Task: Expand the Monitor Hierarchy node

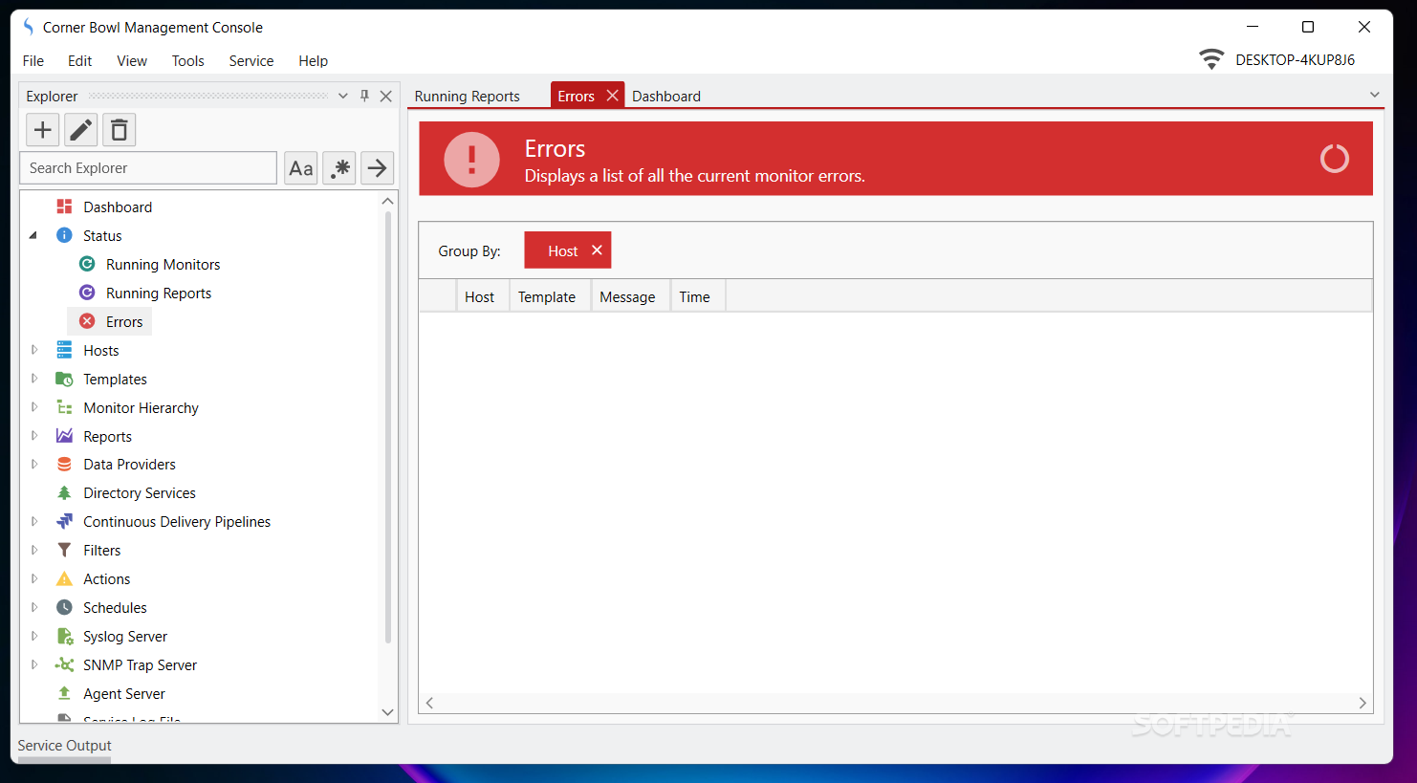Action: pyautogui.click(x=34, y=407)
